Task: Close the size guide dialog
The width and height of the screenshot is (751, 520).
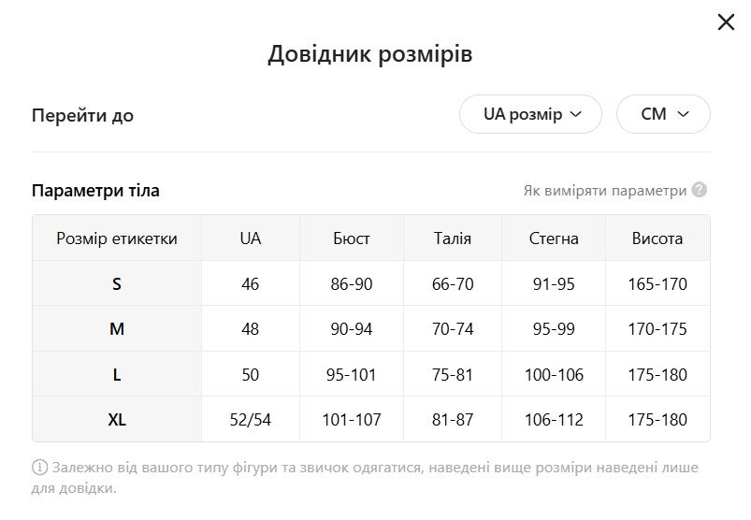Action: pos(726,22)
